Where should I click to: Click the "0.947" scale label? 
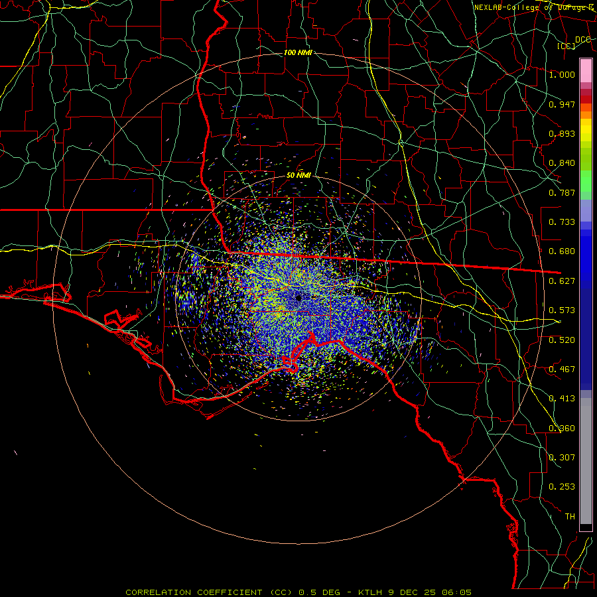(562, 104)
